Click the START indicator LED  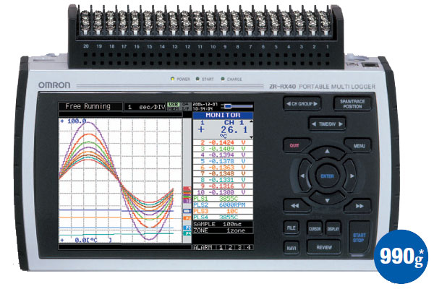tap(197, 79)
